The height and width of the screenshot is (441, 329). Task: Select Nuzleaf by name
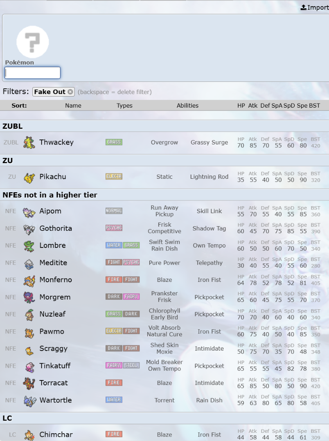pos(52,314)
